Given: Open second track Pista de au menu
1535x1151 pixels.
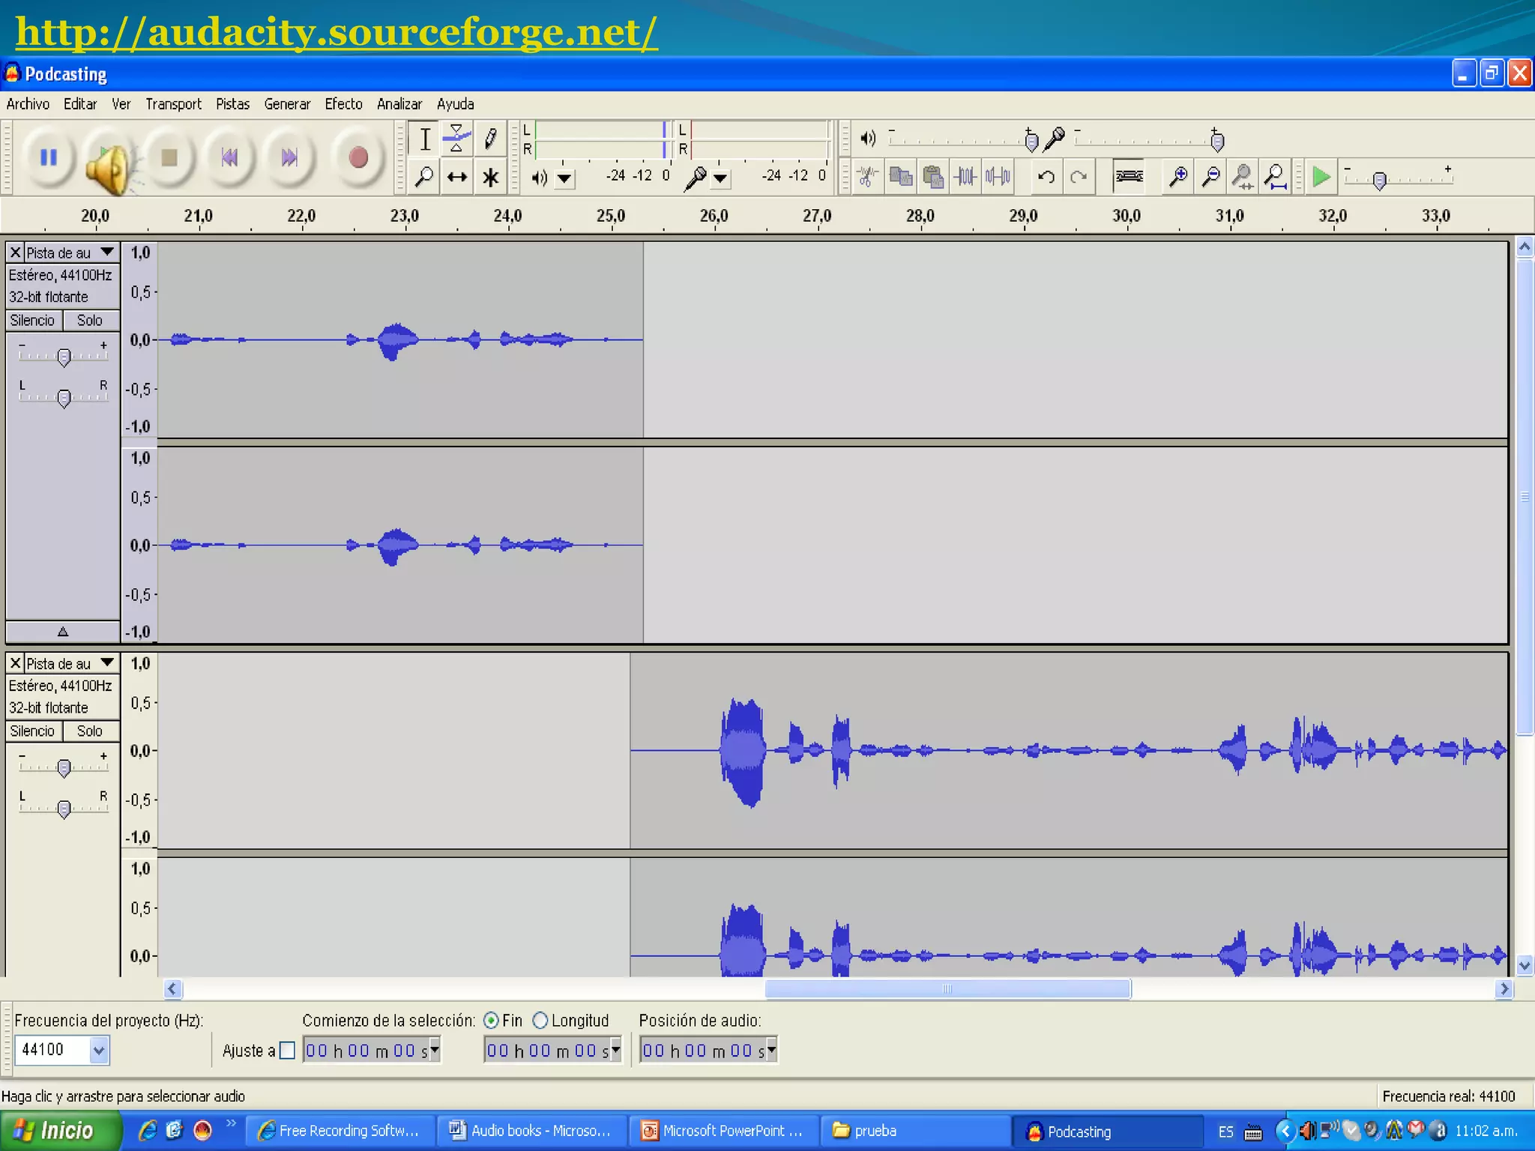Looking at the screenshot, I should point(71,663).
